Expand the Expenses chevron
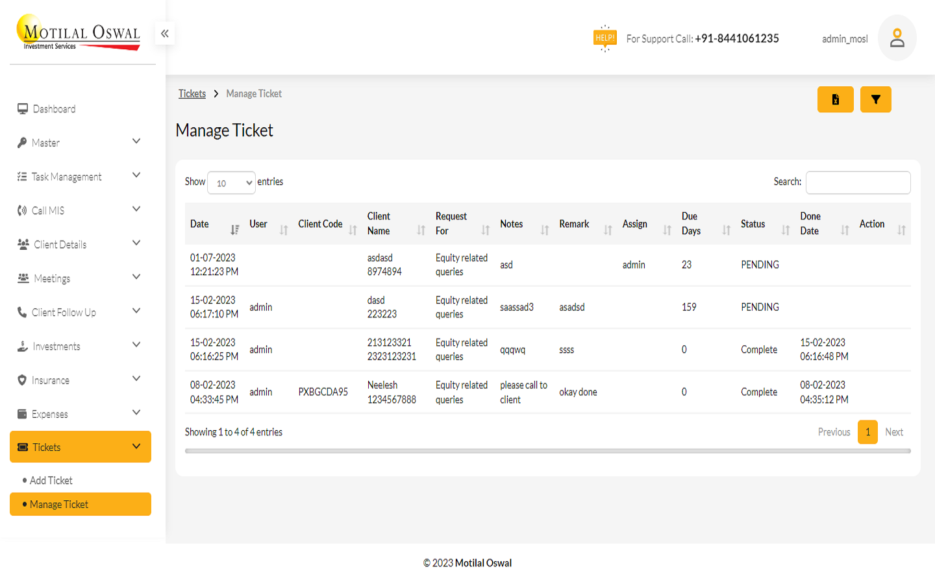The image size is (935, 582). point(136,413)
